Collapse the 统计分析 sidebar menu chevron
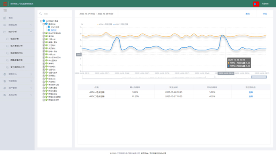 point(31,32)
